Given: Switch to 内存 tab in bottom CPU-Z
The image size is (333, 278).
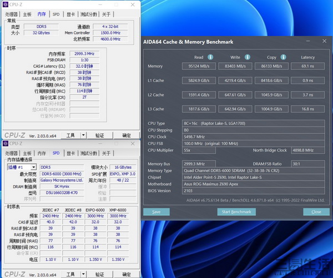Looking at the screenshot, I should tap(42, 153).
